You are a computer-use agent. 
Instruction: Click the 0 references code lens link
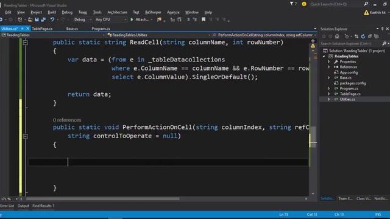[67, 120]
